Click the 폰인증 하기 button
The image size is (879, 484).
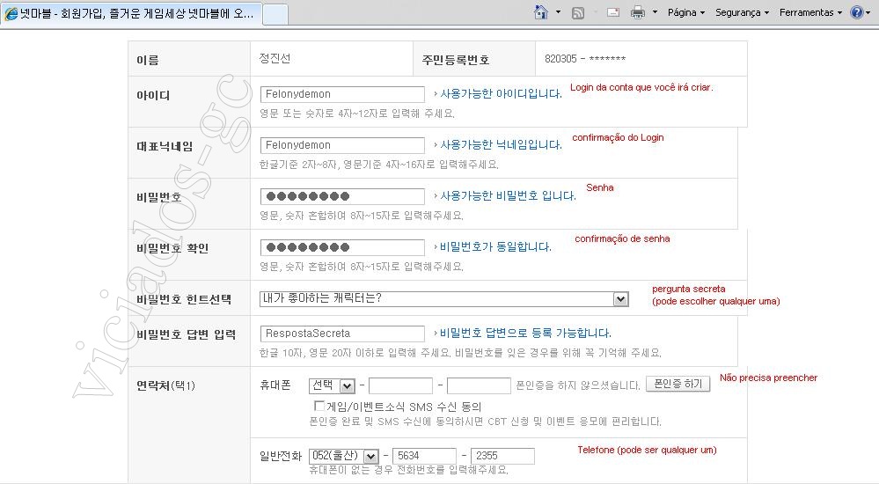pos(678,384)
